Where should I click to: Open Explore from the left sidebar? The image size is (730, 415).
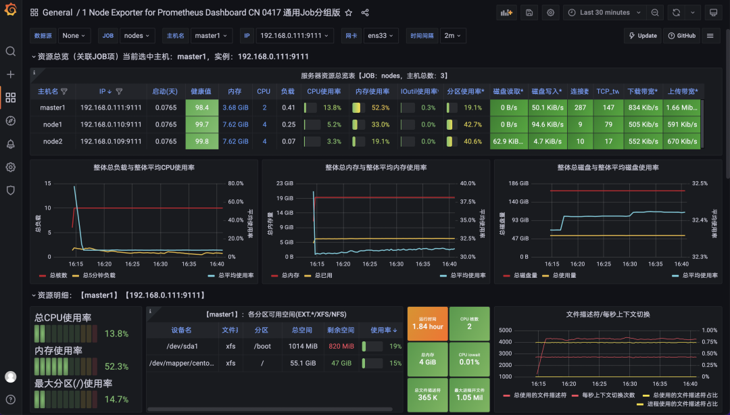pos(10,121)
